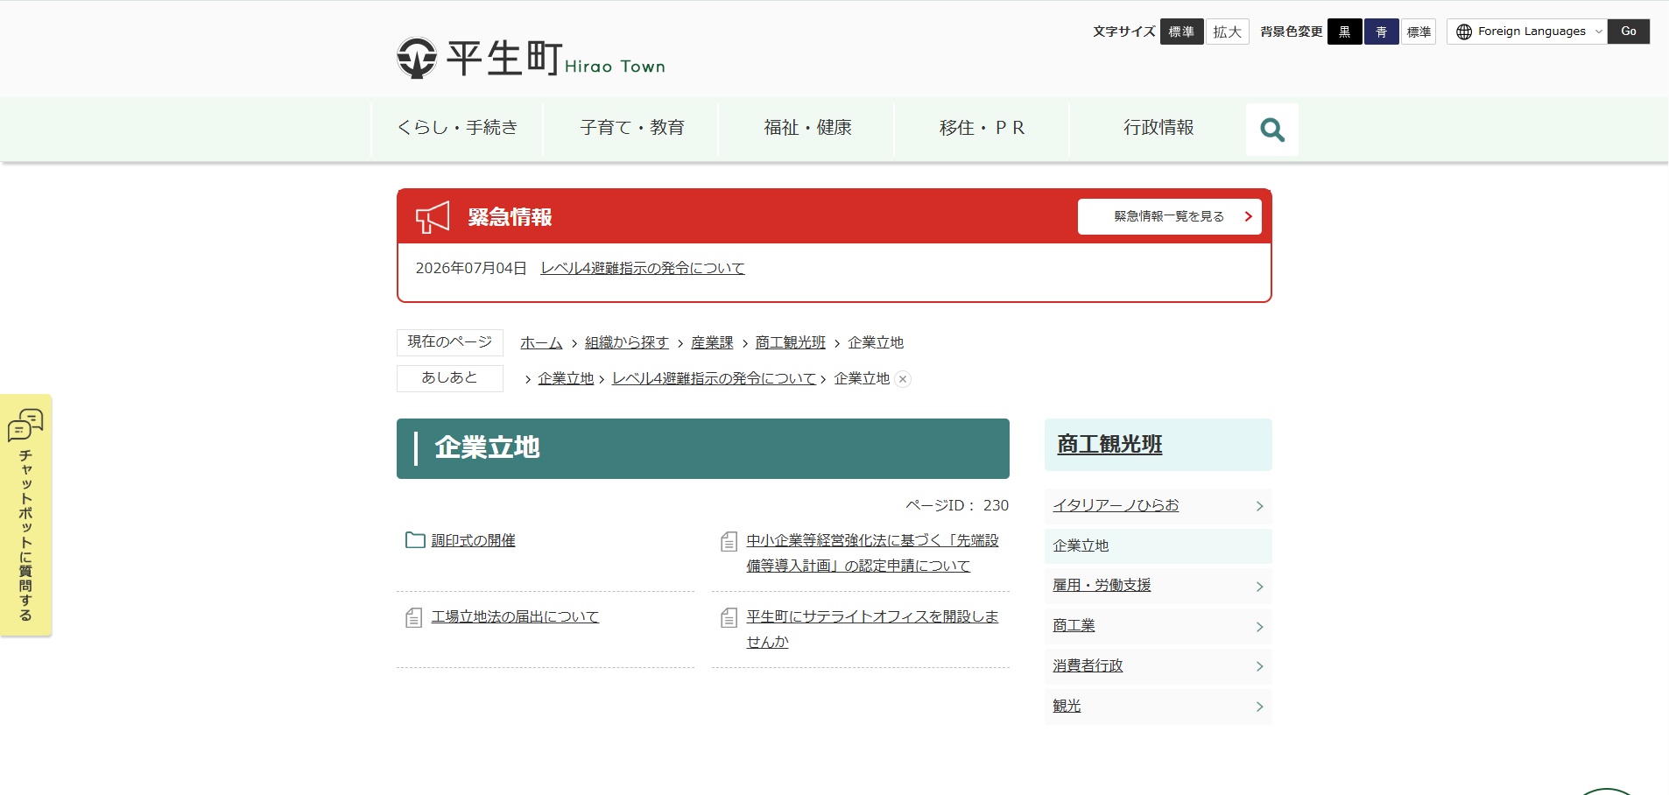The height and width of the screenshot is (795, 1669).
Task: Click document icon beside サテライトオフィス link
Action: point(729,617)
